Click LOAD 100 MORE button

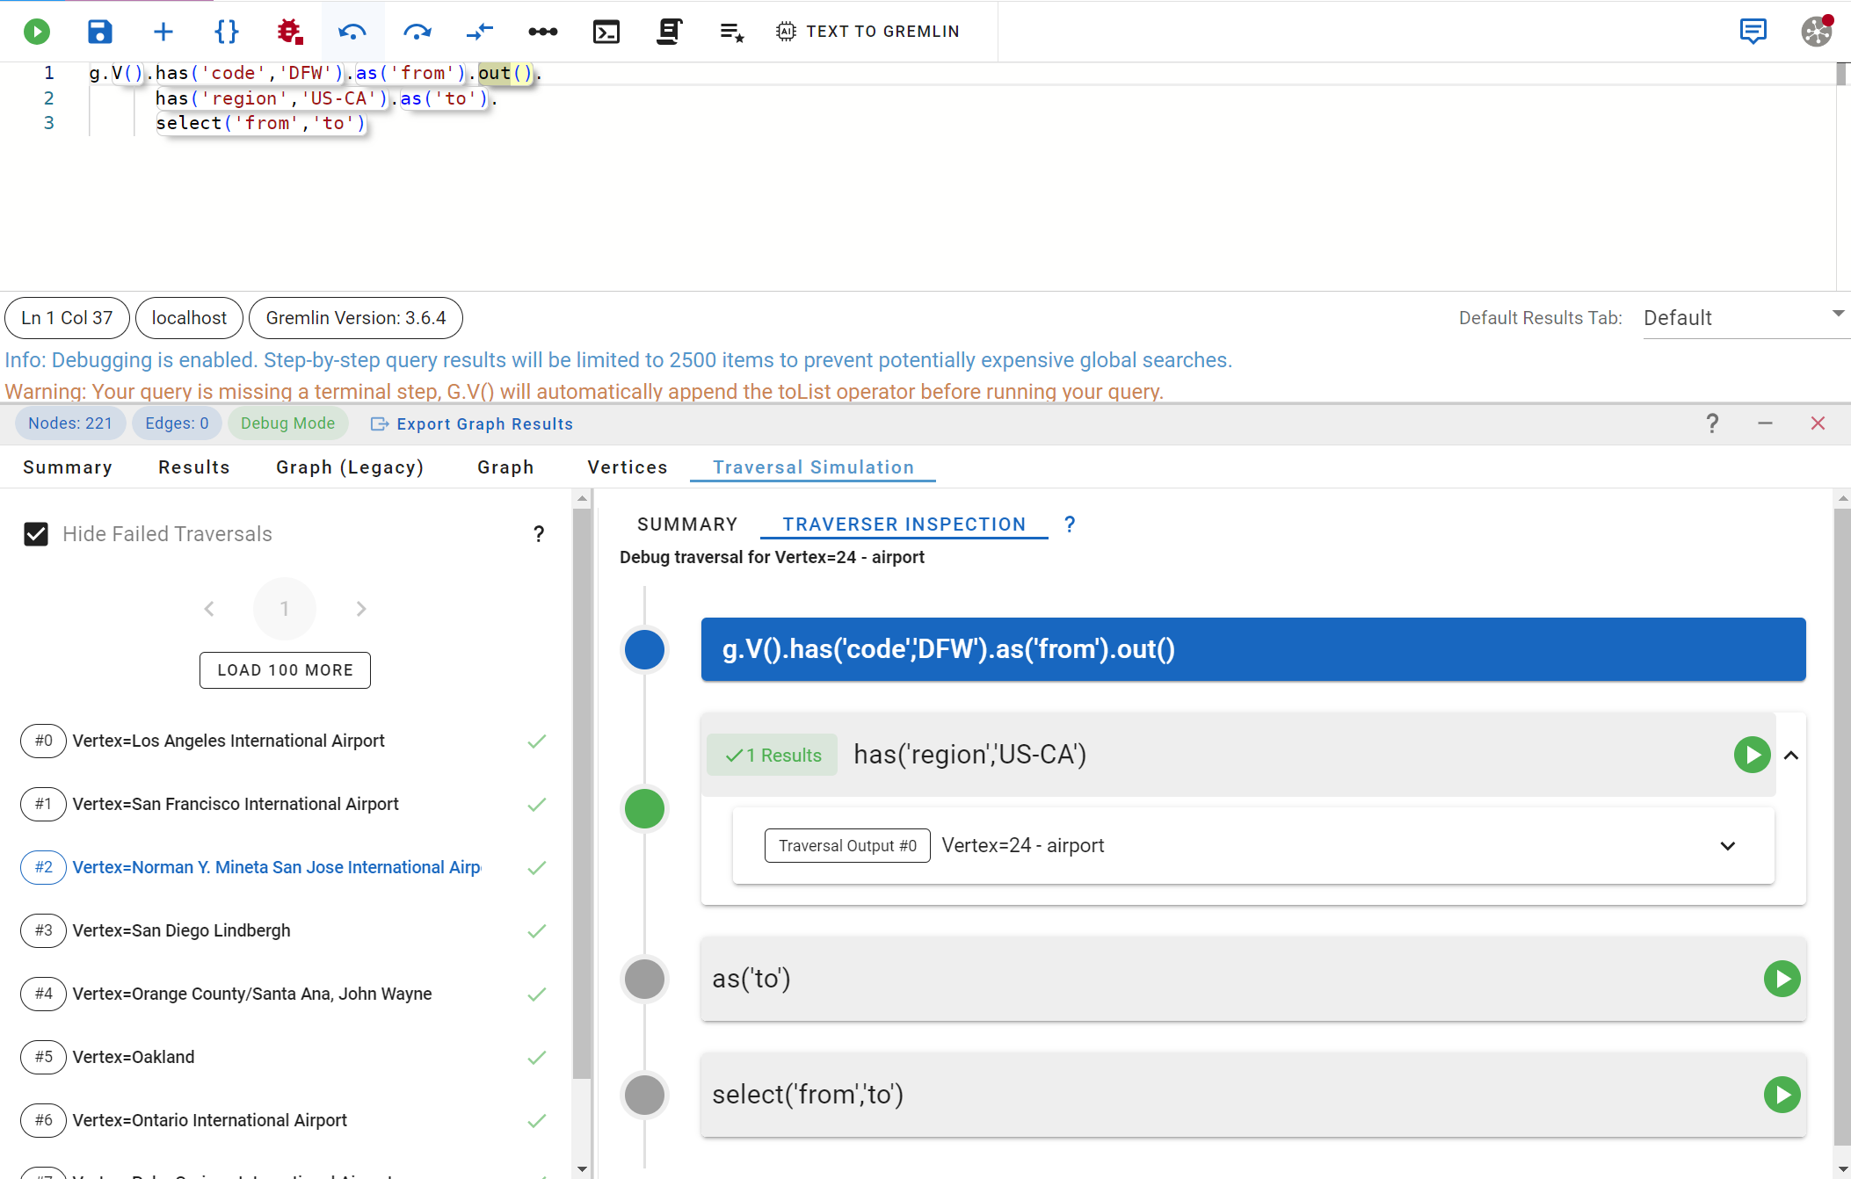click(x=285, y=669)
